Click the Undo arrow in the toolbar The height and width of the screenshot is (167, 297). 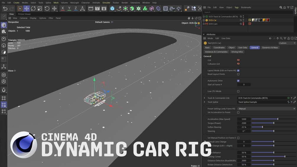pyautogui.click(x=5, y=9)
